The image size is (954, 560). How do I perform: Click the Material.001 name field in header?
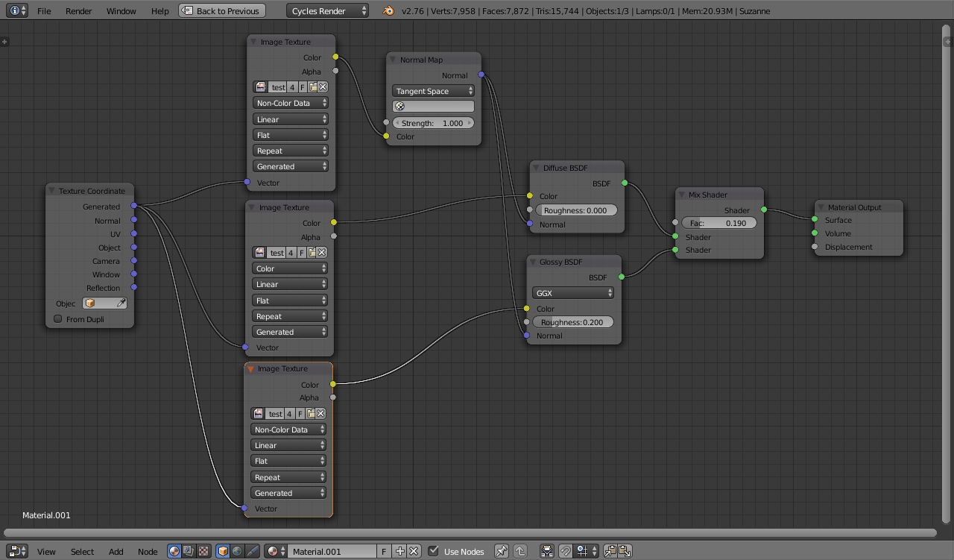pyautogui.click(x=332, y=551)
